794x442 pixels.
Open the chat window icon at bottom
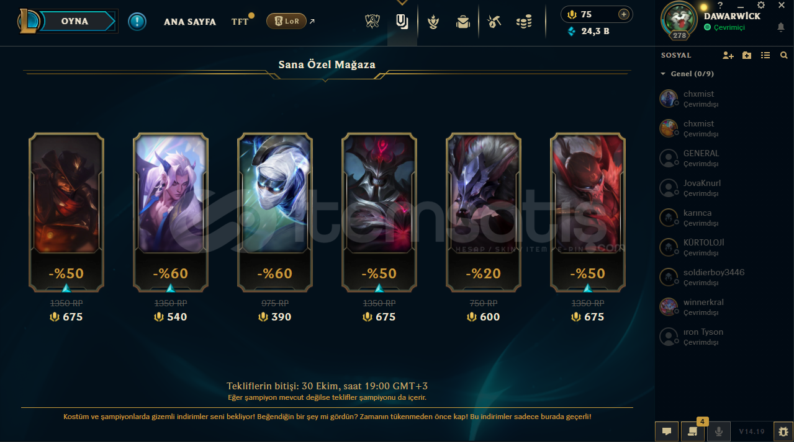pos(667,431)
